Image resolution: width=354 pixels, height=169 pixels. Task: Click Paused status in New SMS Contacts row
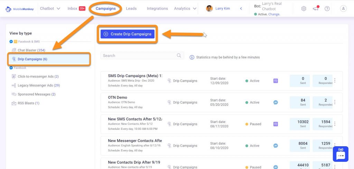tap(253, 124)
